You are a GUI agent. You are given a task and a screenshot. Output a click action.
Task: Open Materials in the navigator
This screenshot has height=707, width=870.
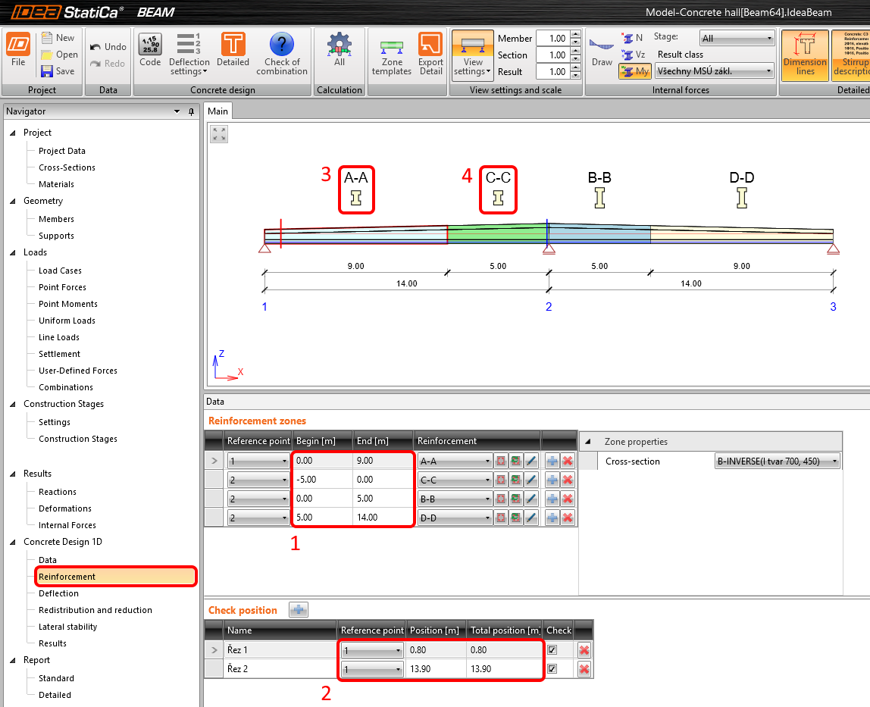(56, 184)
